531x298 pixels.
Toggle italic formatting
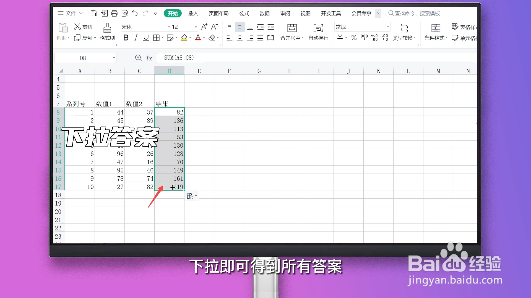pyautogui.click(x=136, y=38)
